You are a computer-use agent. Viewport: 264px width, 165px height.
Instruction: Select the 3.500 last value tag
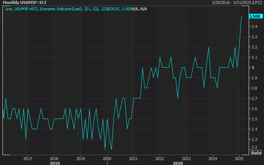255,16
